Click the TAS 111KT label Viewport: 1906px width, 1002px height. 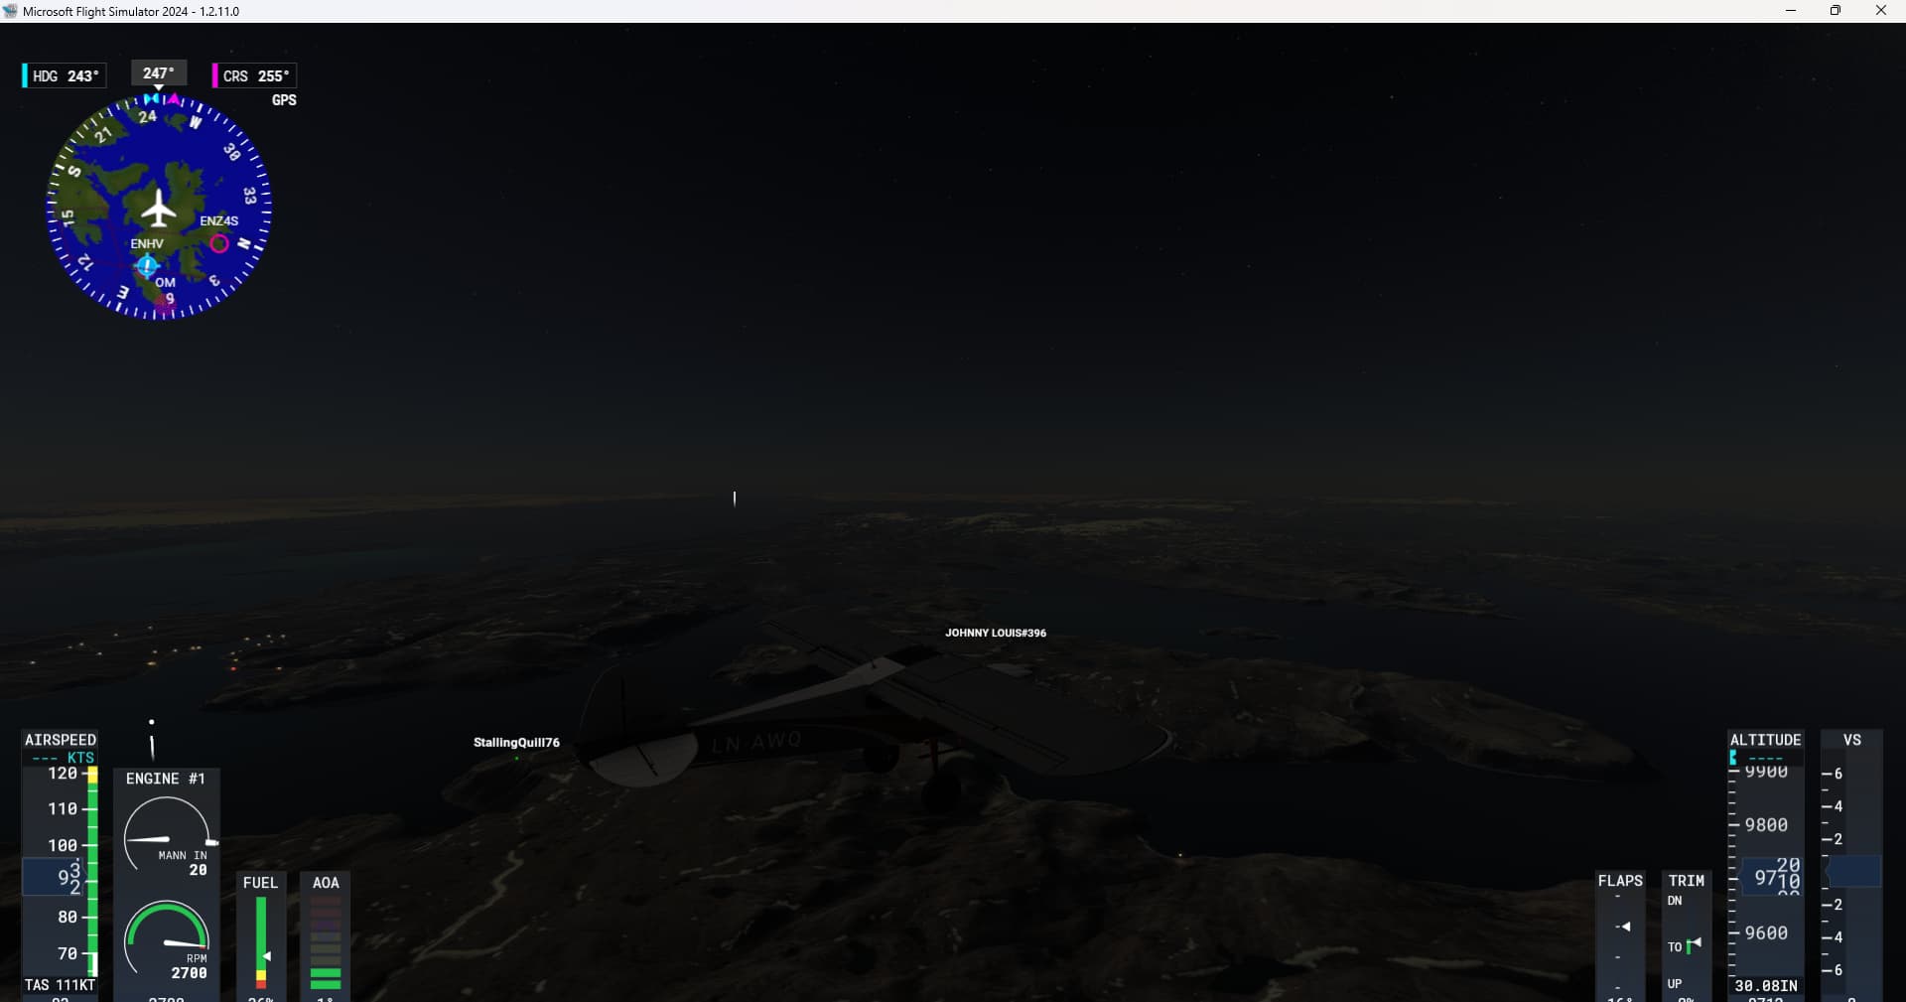[60, 985]
